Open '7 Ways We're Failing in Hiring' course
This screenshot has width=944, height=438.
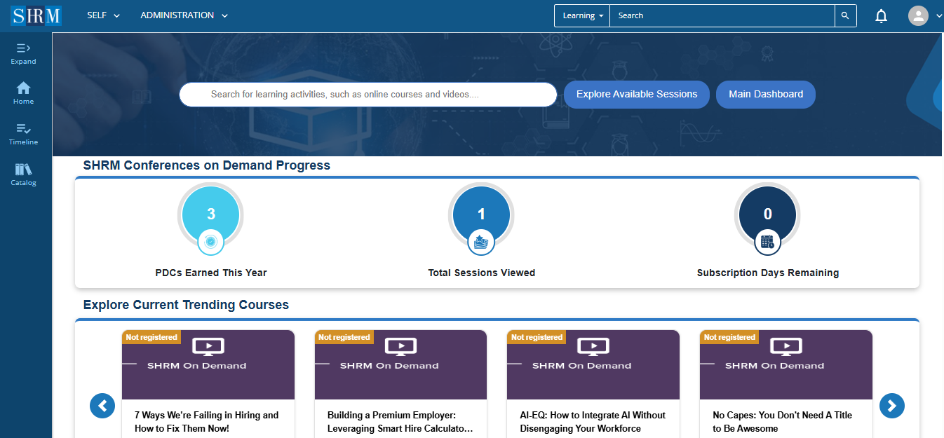pyautogui.click(x=207, y=422)
